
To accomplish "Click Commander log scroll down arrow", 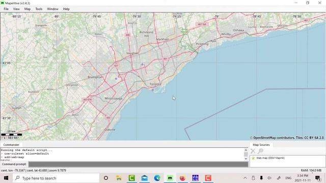I will tap(246, 159).
